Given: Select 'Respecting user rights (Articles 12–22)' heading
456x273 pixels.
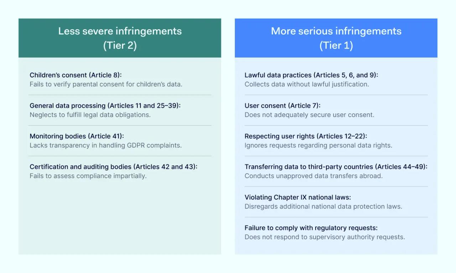Looking at the screenshot, I should [306, 136].
